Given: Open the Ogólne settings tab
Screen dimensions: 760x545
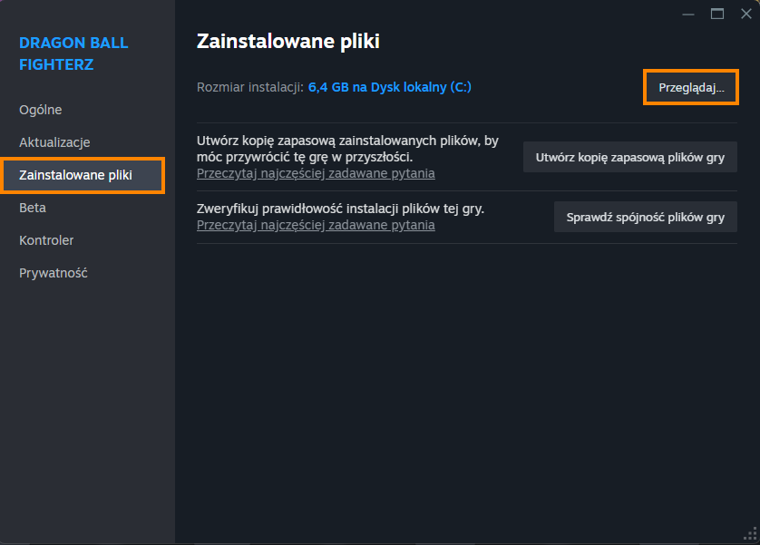Looking at the screenshot, I should pos(41,110).
